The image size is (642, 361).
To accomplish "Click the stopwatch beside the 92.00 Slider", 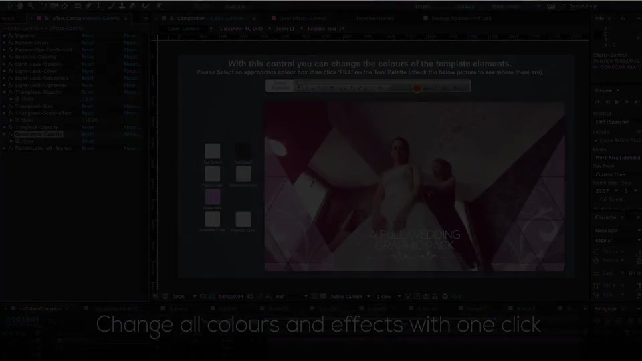I will click(17, 141).
